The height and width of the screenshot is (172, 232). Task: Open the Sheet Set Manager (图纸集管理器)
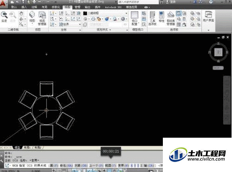coord(171,18)
